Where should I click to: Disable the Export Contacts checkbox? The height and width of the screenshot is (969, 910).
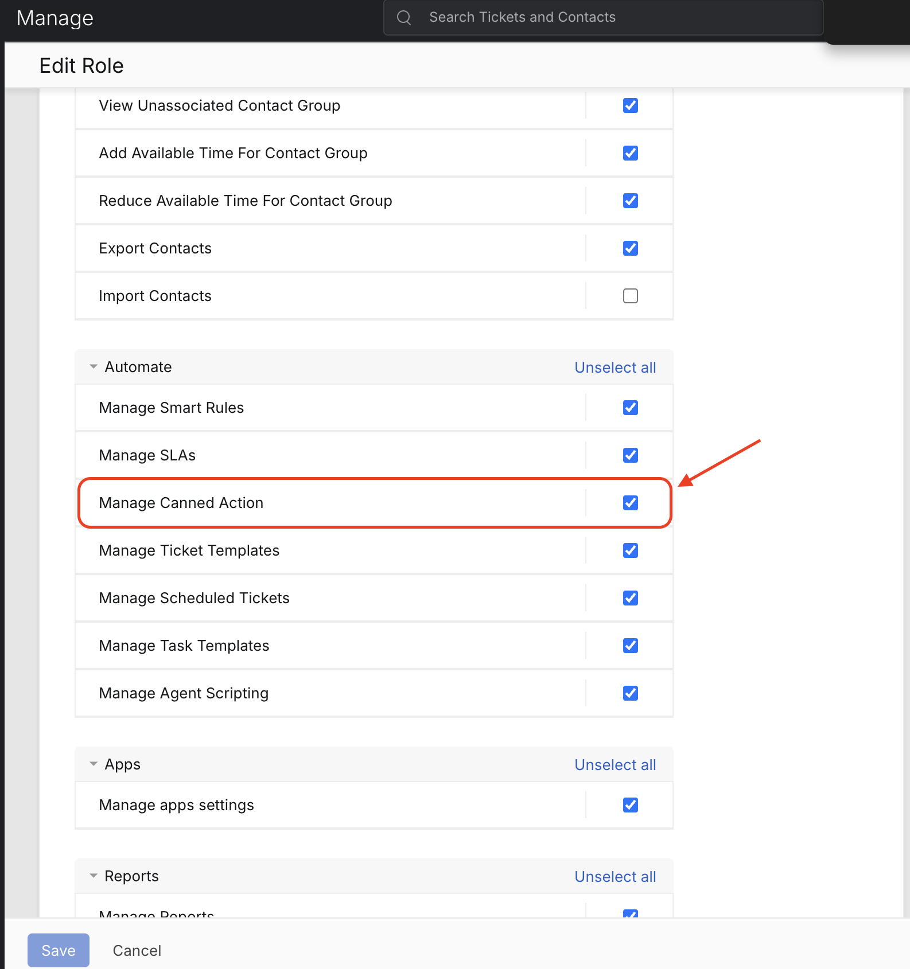(x=630, y=248)
